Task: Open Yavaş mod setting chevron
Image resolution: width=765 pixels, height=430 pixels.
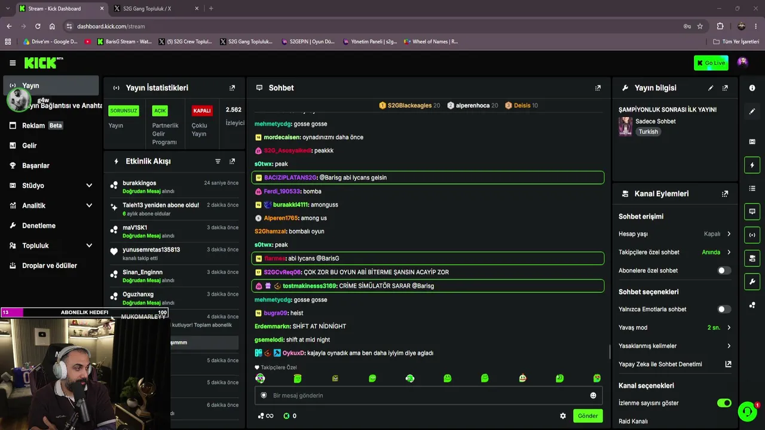Action: point(729,327)
